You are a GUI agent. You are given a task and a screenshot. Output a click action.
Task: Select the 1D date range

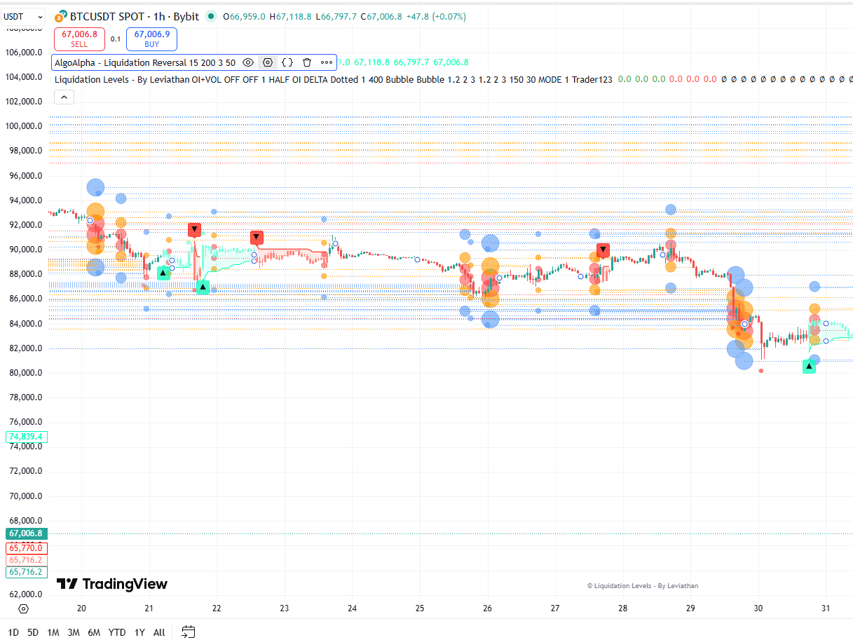(x=13, y=632)
